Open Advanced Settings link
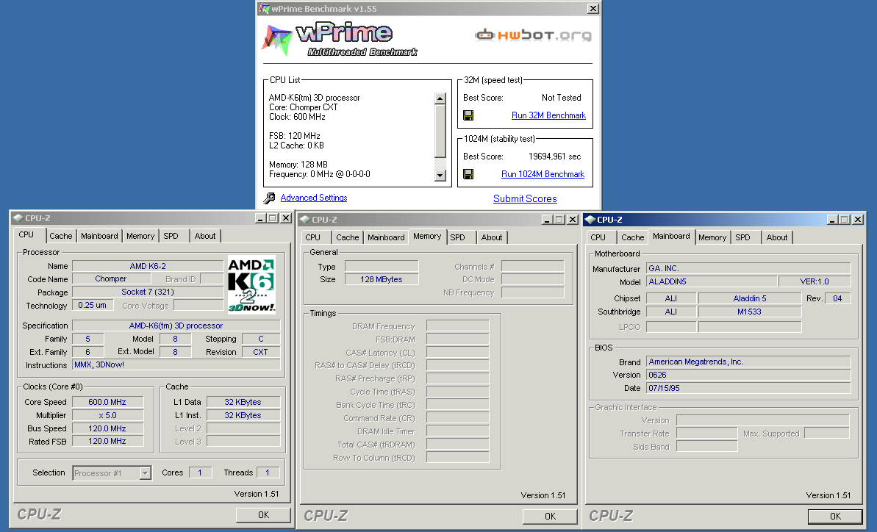Viewport: 877px width, 532px height. [x=314, y=198]
